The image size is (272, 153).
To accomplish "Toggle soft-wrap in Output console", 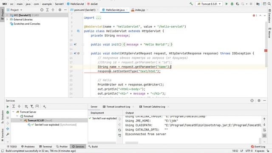I will coord(264,130).
